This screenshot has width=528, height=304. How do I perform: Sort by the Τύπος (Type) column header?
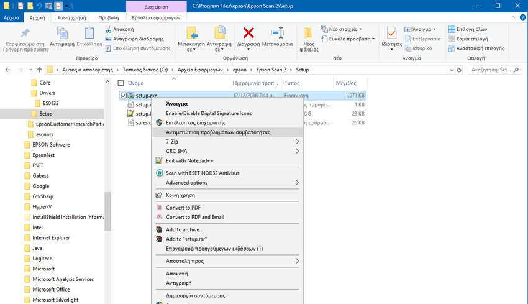pyautogui.click(x=307, y=83)
